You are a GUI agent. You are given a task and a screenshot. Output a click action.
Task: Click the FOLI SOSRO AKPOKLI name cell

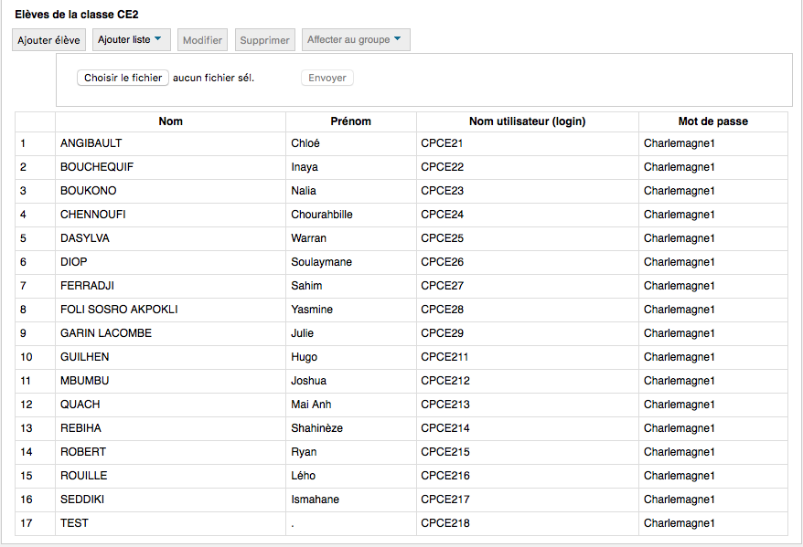(119, 310)
